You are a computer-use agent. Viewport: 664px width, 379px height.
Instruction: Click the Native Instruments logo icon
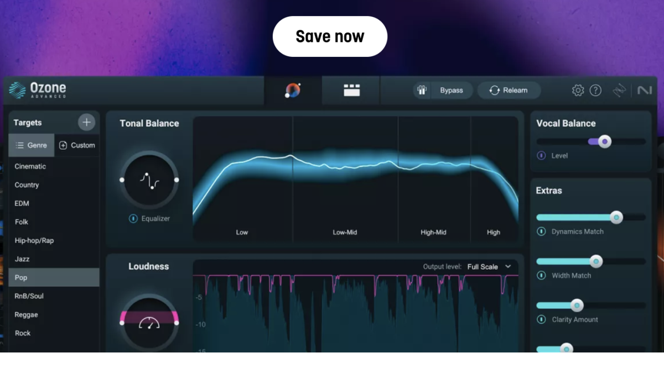[644, 90]
